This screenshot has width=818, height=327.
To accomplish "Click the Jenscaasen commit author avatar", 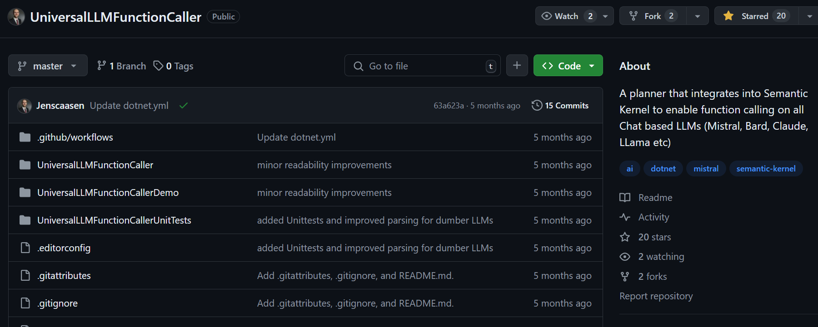I will pyautogui.click(x=24, y=106).
